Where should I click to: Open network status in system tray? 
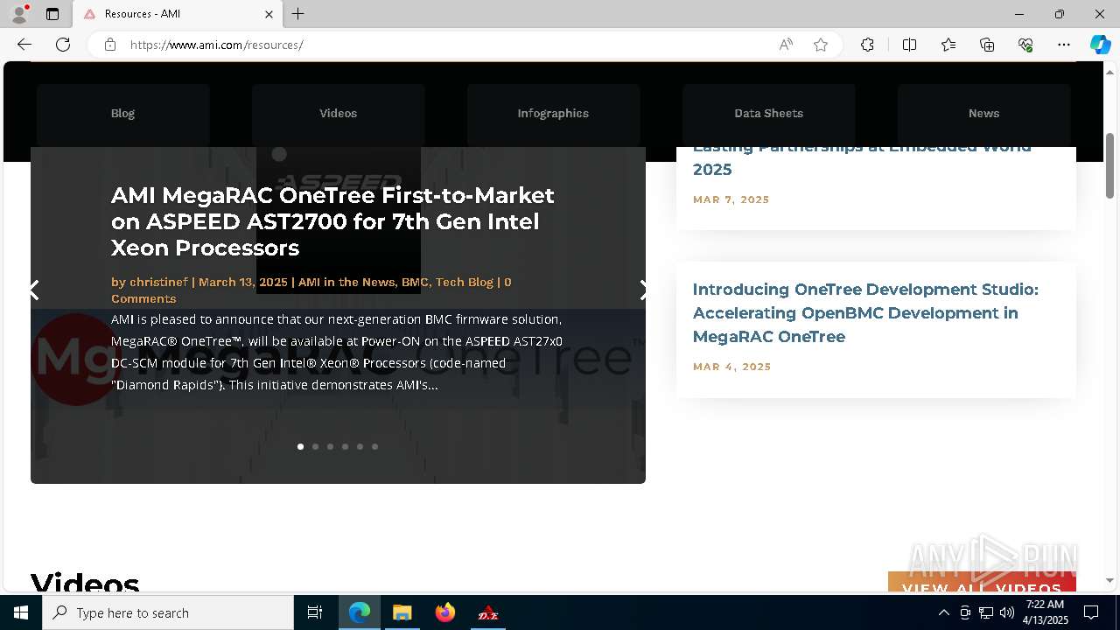[x=985, y=612]
